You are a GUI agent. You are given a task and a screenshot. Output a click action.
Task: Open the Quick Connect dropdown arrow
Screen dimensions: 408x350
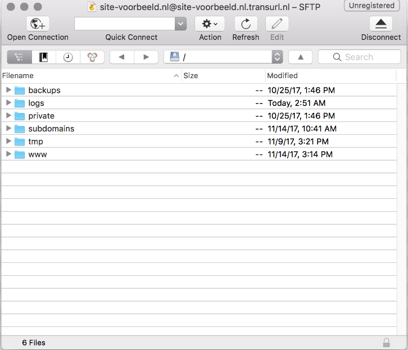[180, 24]
